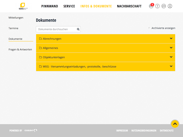Open the Impressum footer link
This screenshot has height=137, width=183.
(122, 131)
